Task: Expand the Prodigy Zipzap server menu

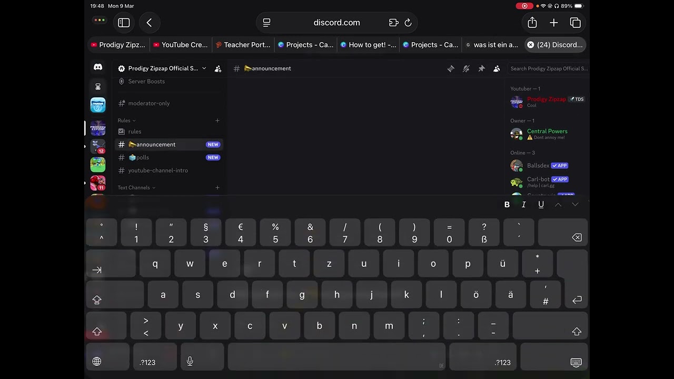Action: [x=163, y=68]
